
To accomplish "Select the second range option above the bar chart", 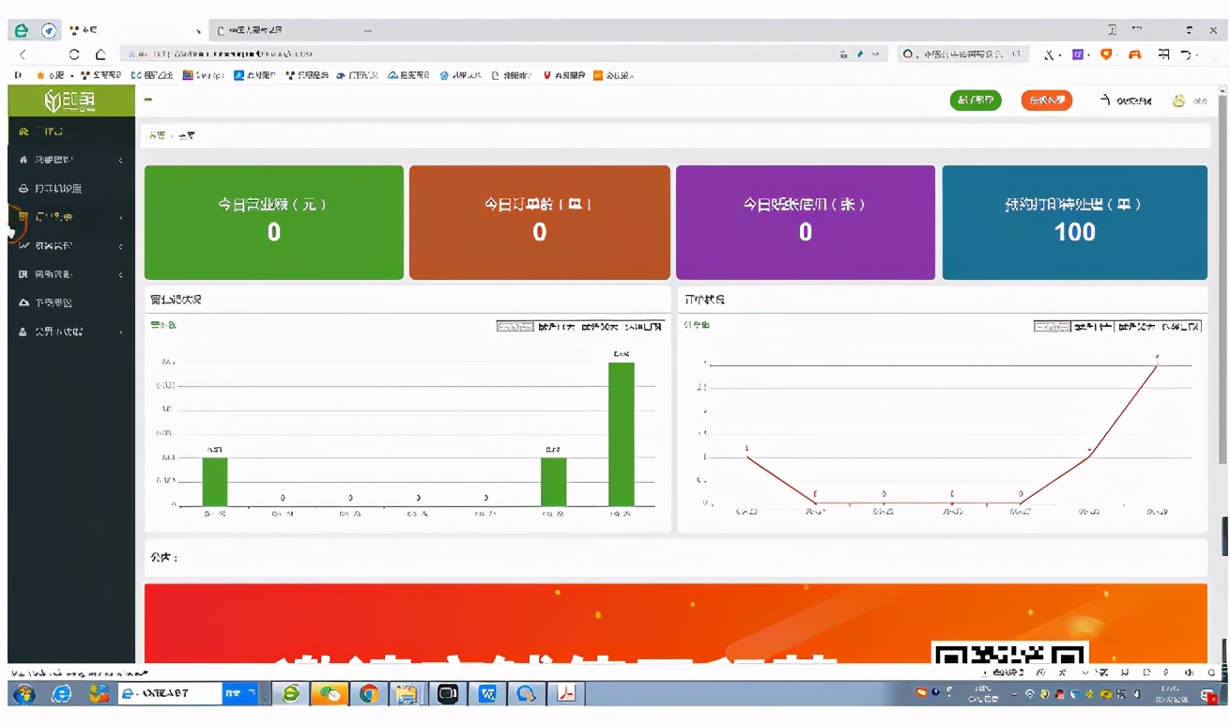I will coord(556,327).
